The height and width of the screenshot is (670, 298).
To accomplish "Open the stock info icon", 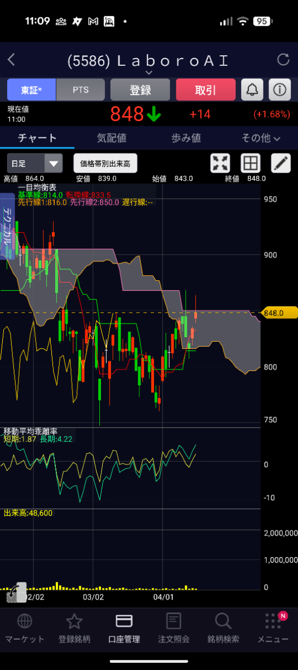I will point(280,89).
